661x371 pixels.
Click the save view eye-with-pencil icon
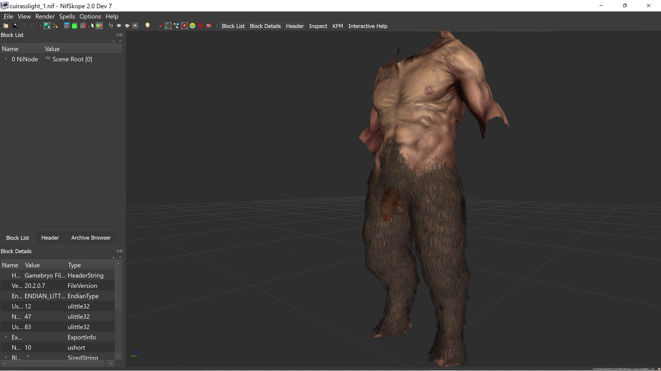(127, 26)
